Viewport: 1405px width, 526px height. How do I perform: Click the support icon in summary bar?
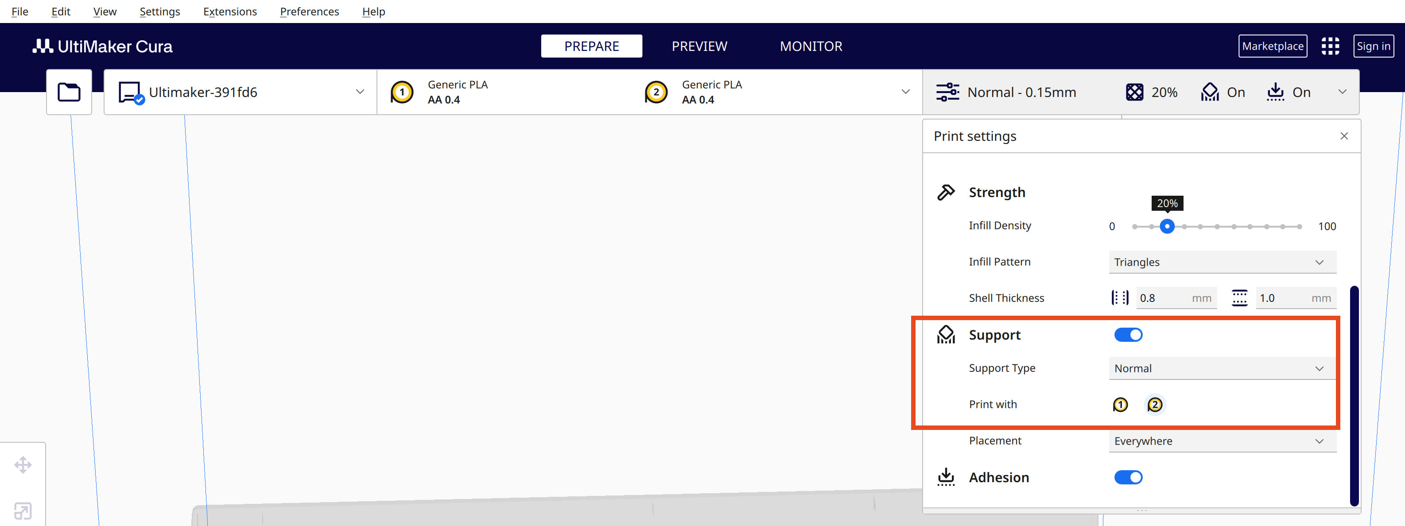click(x=1210, y=92)
